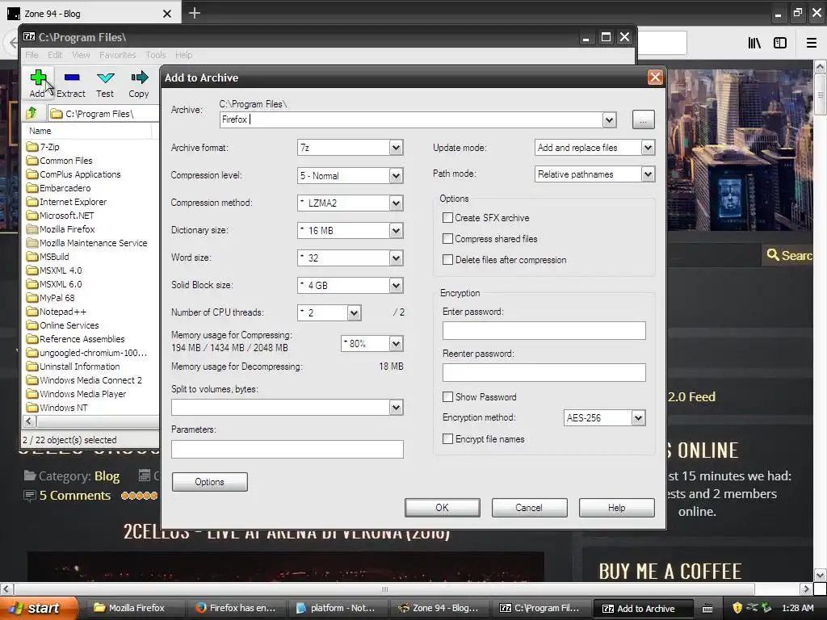
Task: Open Firefox hamburger menu
Action: (812, 43)
